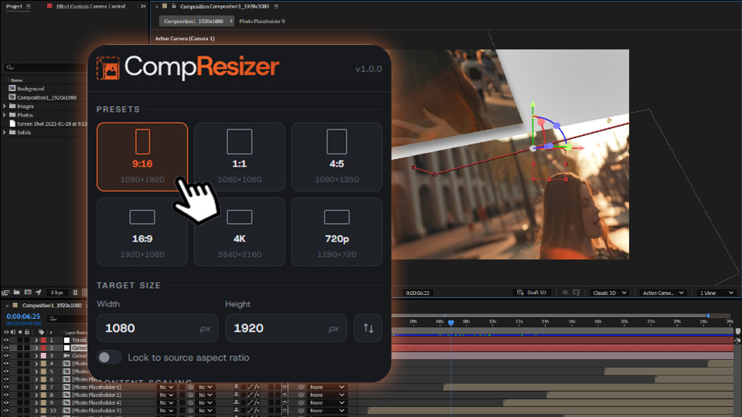Switch to the Project panel tab
The height and width of the screenshot is (417, 742).
[14, 7]
